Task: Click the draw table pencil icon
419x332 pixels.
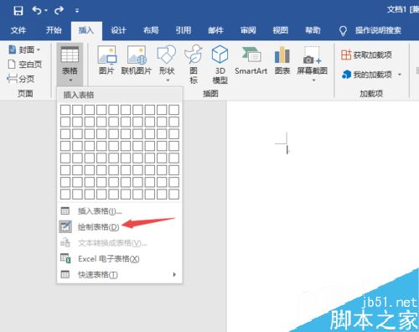Action: 65,226
